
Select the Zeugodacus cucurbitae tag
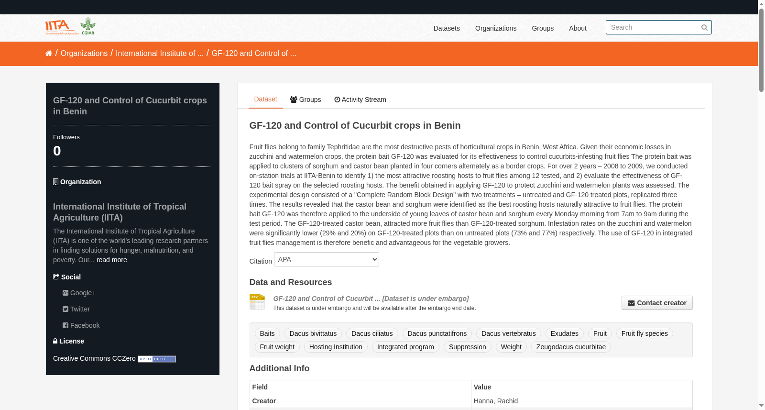[x=571, y=347]
